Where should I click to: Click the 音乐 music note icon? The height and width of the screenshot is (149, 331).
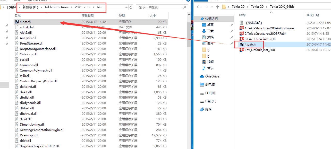click(204, 68)
